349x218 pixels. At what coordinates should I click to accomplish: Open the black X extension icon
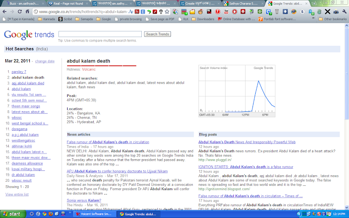[x=328, y=12]
